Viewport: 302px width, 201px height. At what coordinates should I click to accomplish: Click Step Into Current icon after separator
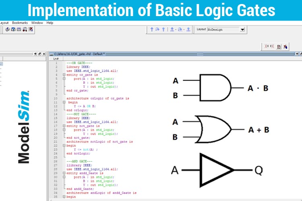click(172, 29)
